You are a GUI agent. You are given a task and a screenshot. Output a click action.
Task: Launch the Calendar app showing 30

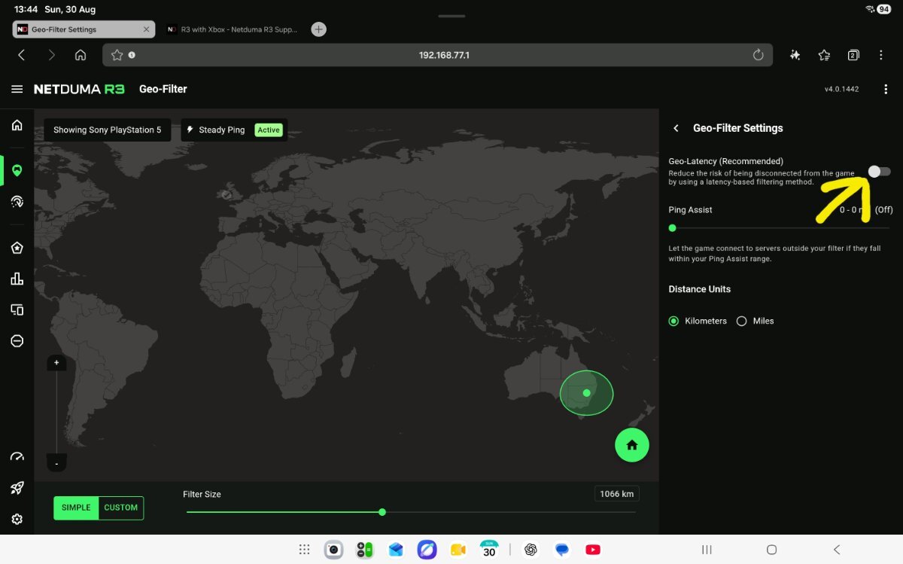pyautogui.click(x=489, y=550)
